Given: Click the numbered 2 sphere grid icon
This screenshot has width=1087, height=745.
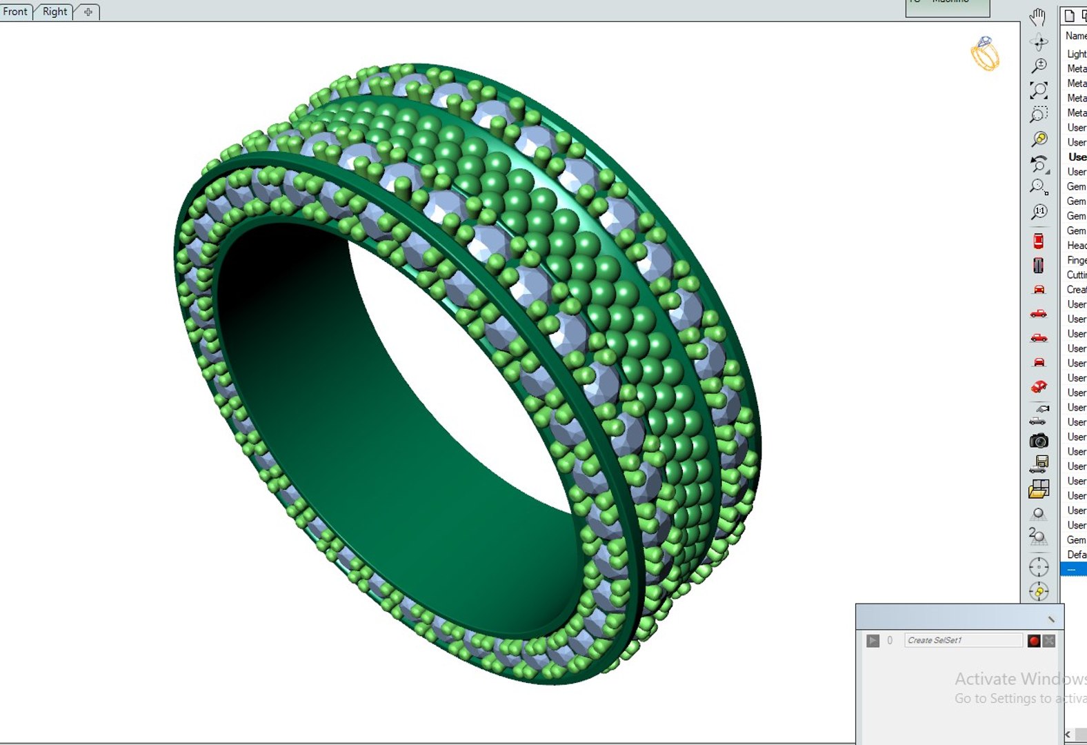Looking at the screenshot, I should 1038,537.
